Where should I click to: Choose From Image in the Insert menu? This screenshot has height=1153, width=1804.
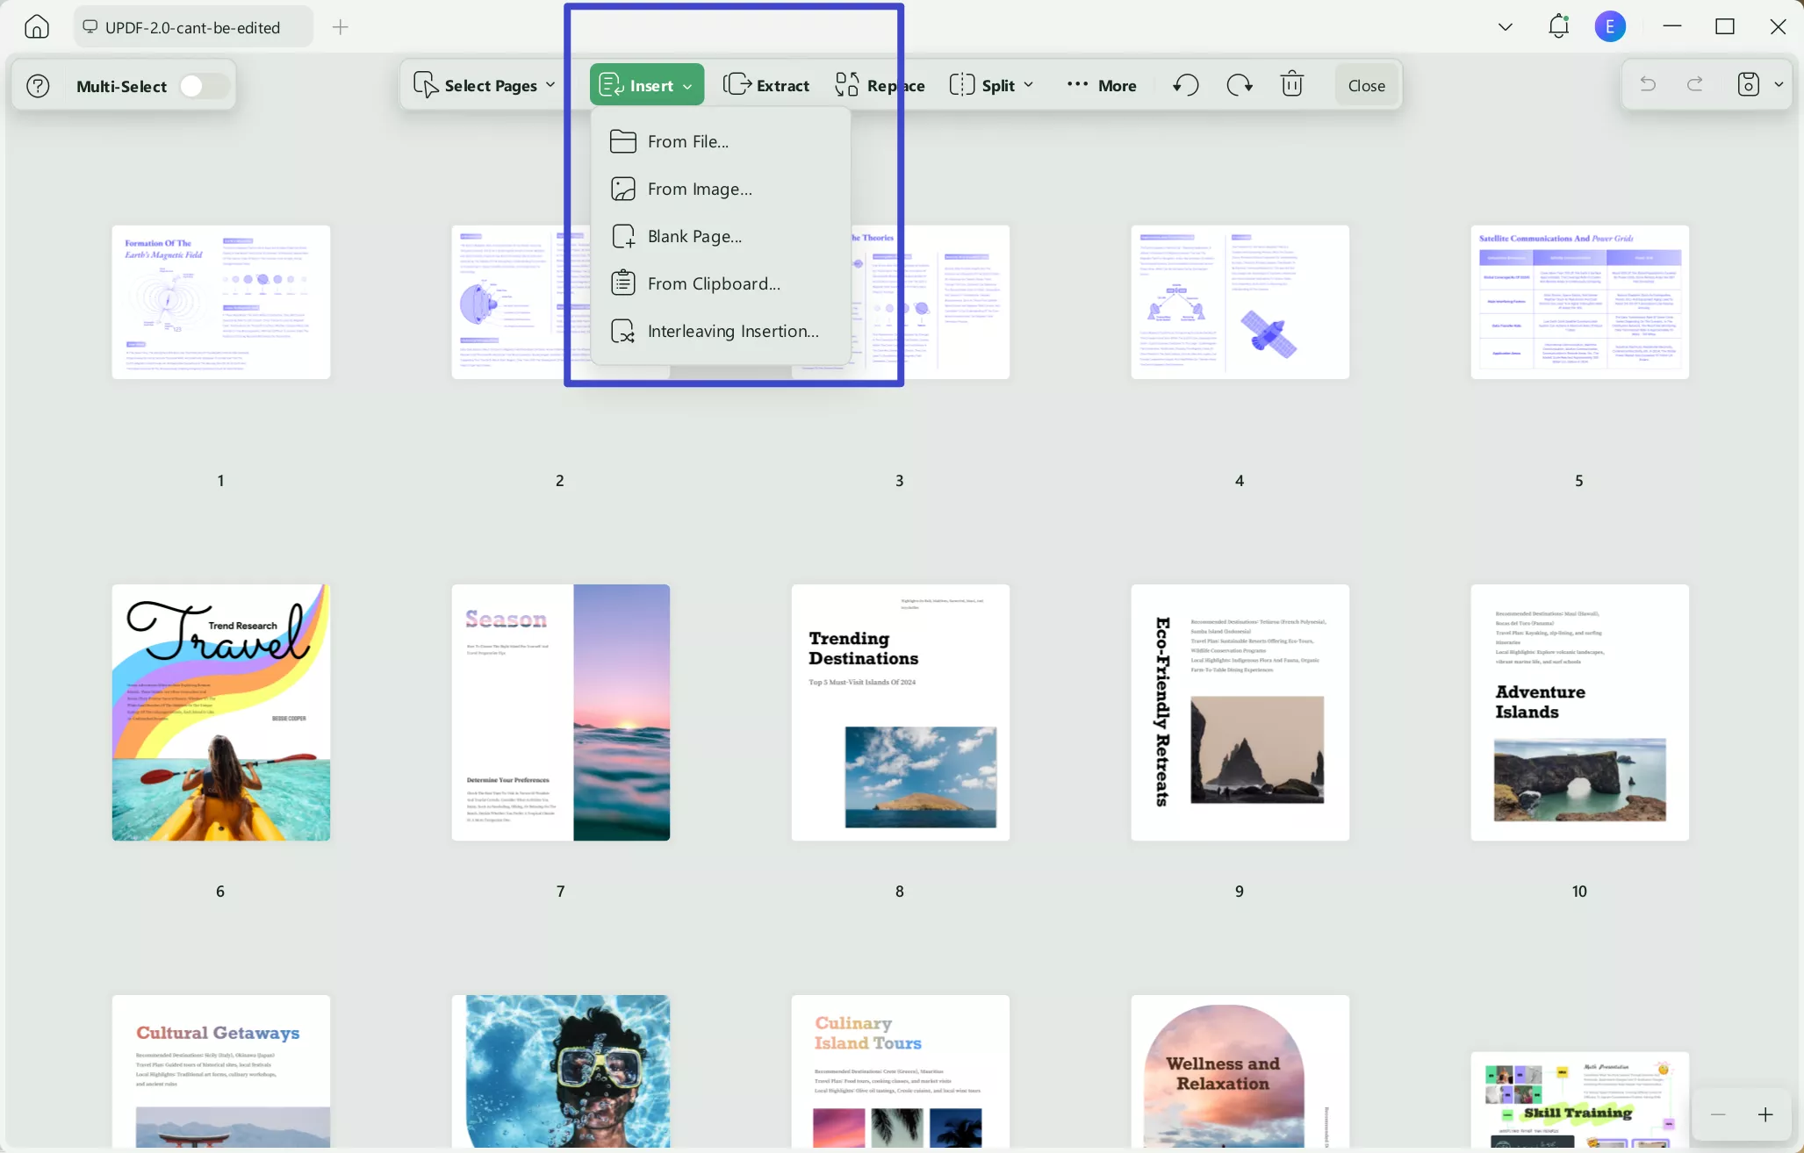[x=699, y=188]
